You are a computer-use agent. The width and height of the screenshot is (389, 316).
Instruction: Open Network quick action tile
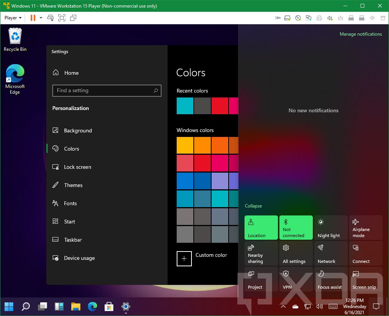pyautogui.click(x=331, y=253)
